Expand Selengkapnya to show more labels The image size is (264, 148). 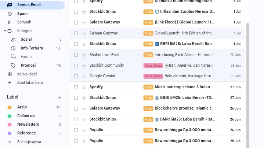[29, 142]
